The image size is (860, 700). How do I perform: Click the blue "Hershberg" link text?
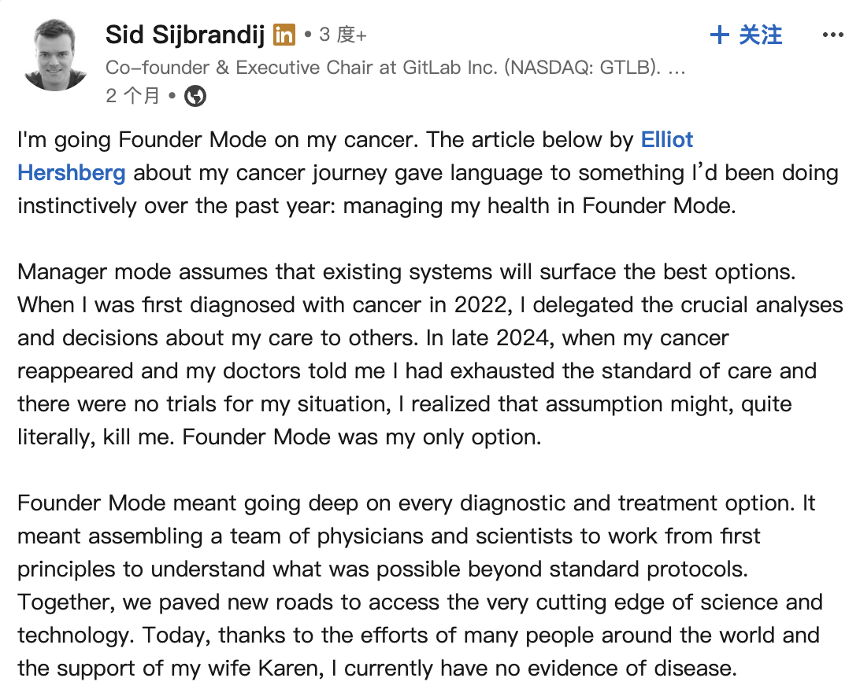pos(72,173)
